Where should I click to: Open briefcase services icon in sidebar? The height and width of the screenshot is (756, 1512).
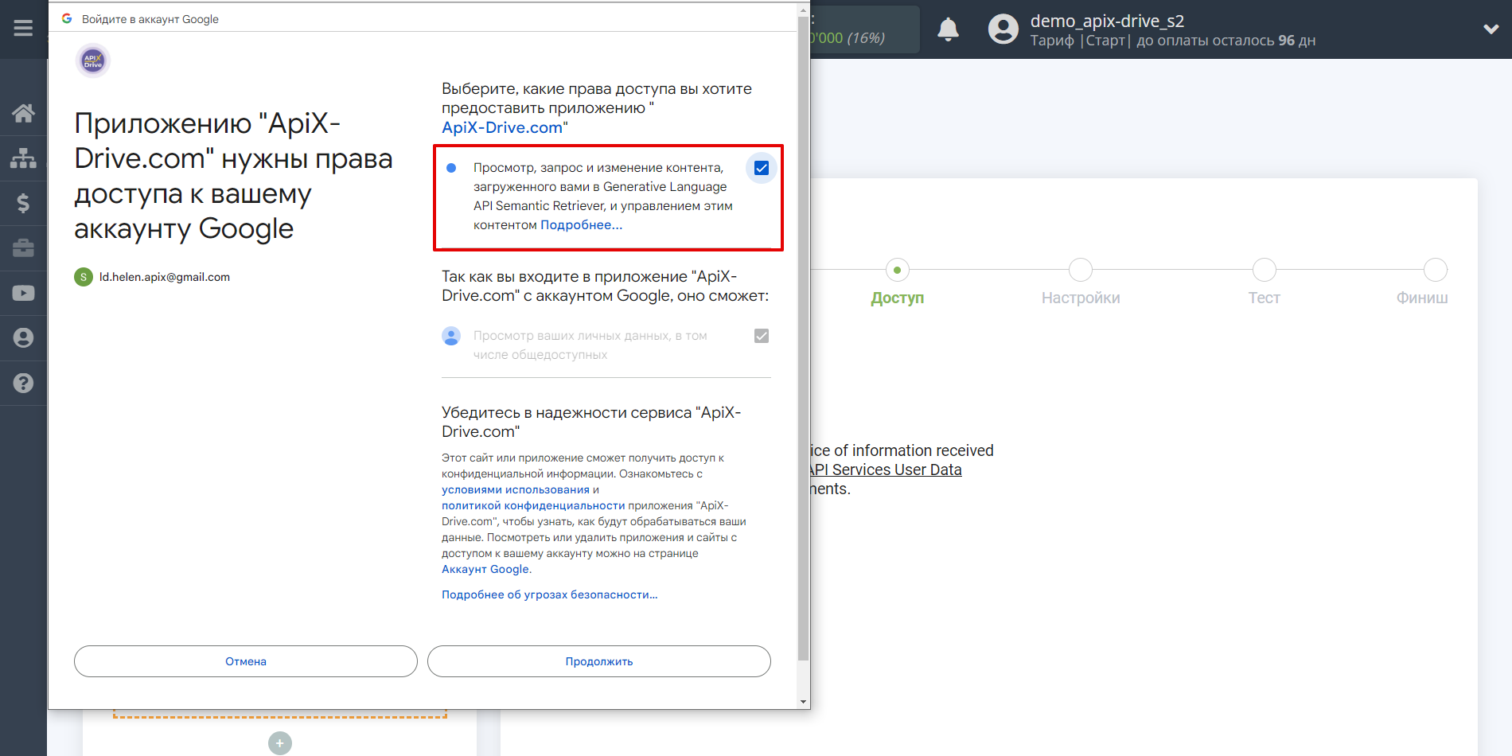tap(23, 248)
